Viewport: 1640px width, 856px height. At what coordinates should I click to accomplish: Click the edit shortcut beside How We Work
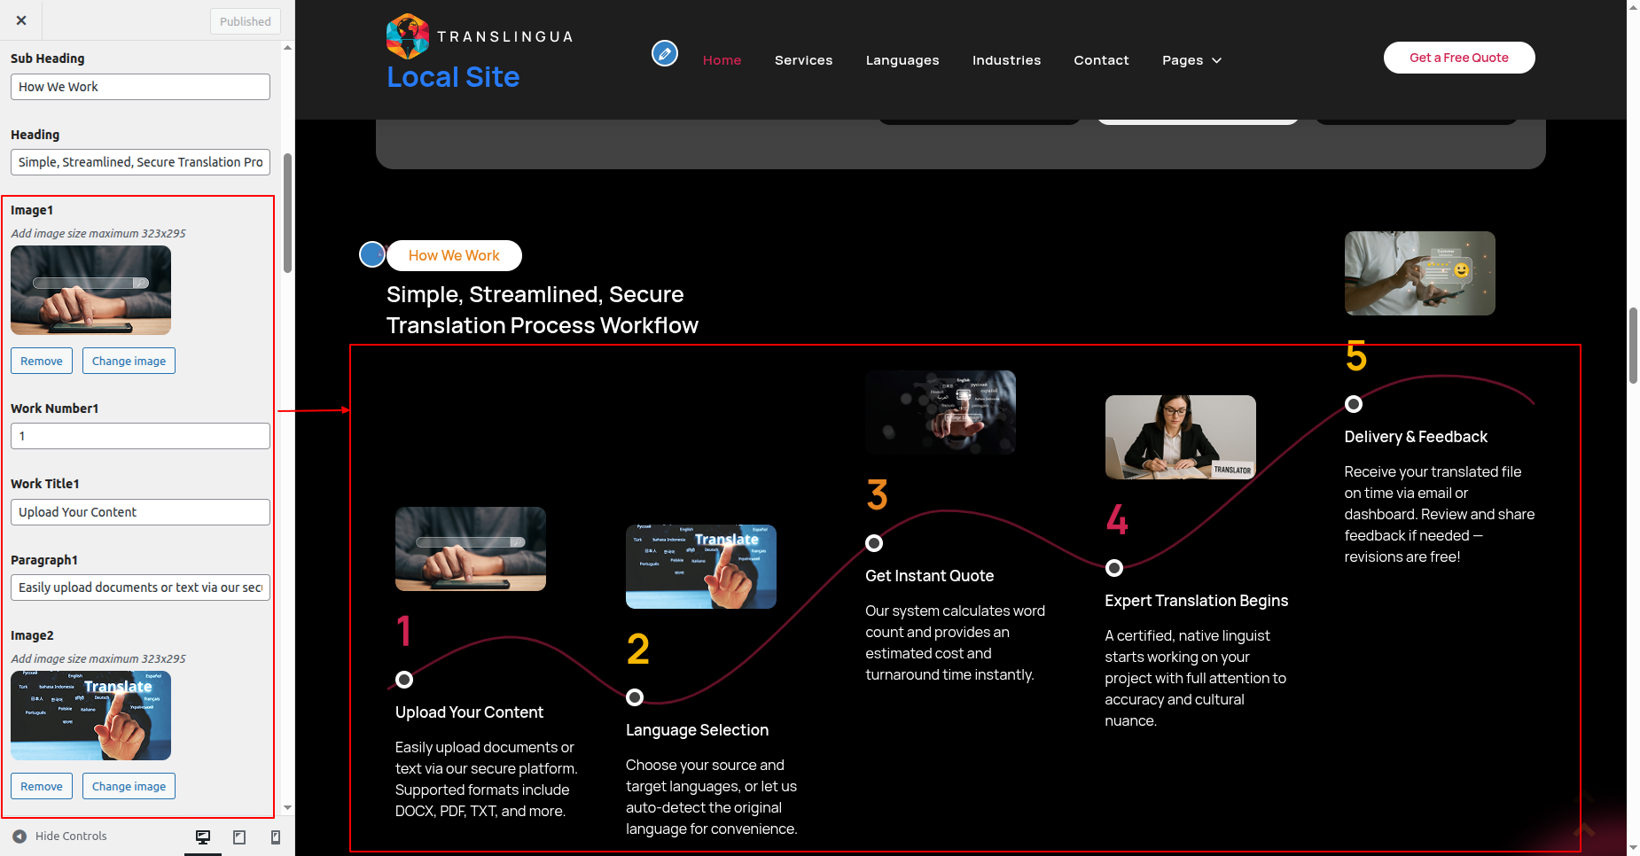click(372, 254)
